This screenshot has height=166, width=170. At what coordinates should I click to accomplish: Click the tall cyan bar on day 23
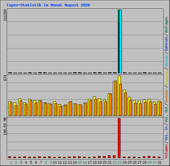121,41
